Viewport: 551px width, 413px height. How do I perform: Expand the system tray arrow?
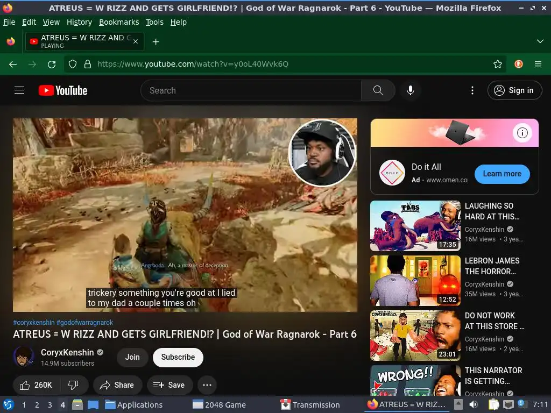click(458, 404)
